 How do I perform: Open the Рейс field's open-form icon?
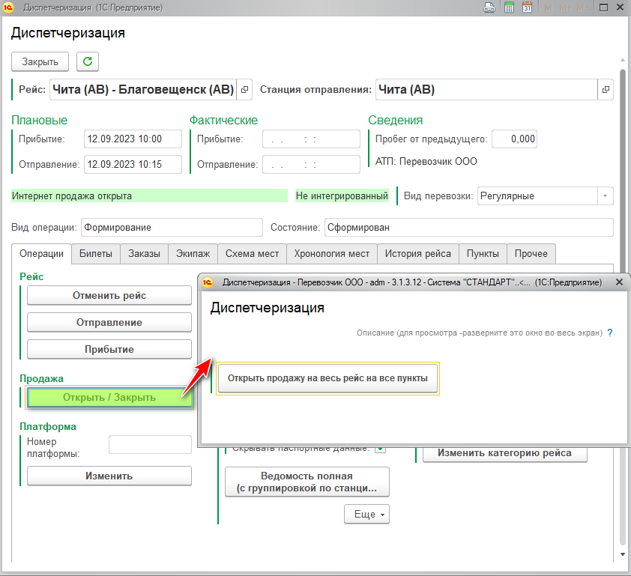(245, 90)
